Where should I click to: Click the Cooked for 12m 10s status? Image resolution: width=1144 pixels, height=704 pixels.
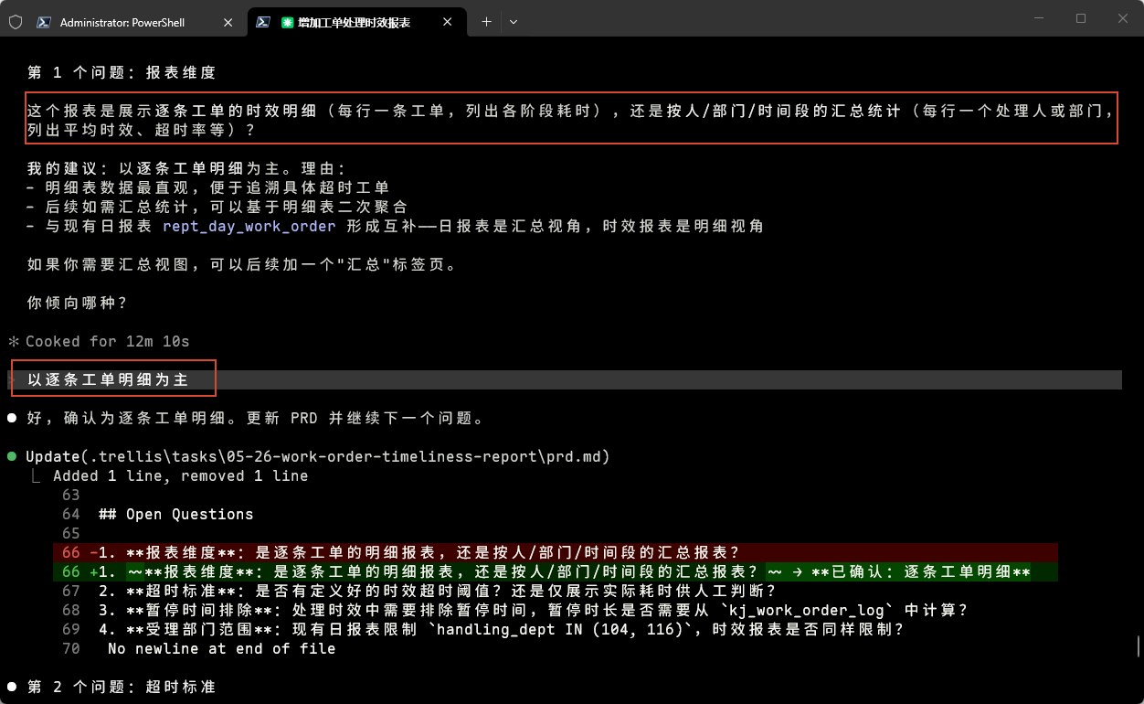point(107,341)
